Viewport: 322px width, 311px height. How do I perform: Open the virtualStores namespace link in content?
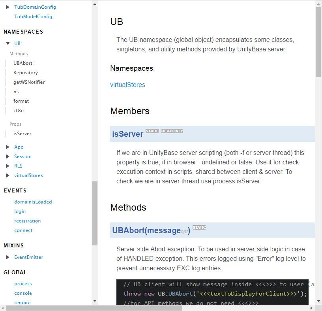(x=128, y=85)
